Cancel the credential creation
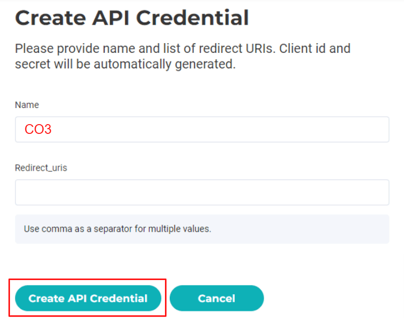The width and height of the screenshot is (404, 331). pyautogui.click(x=216, y=298)
